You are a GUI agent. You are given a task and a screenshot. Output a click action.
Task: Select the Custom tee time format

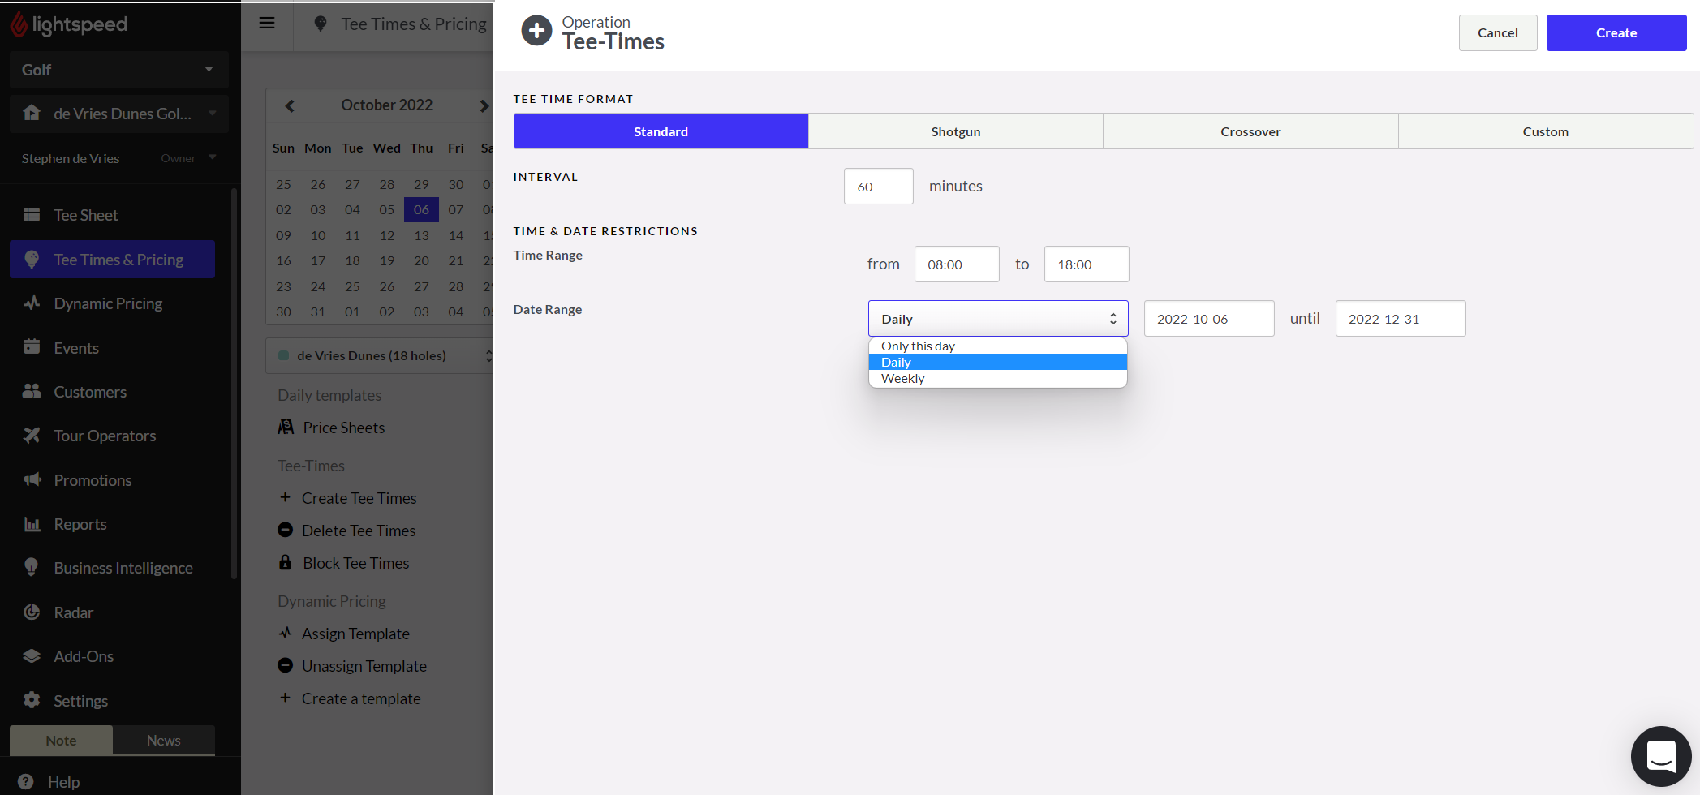(1546, 131)
